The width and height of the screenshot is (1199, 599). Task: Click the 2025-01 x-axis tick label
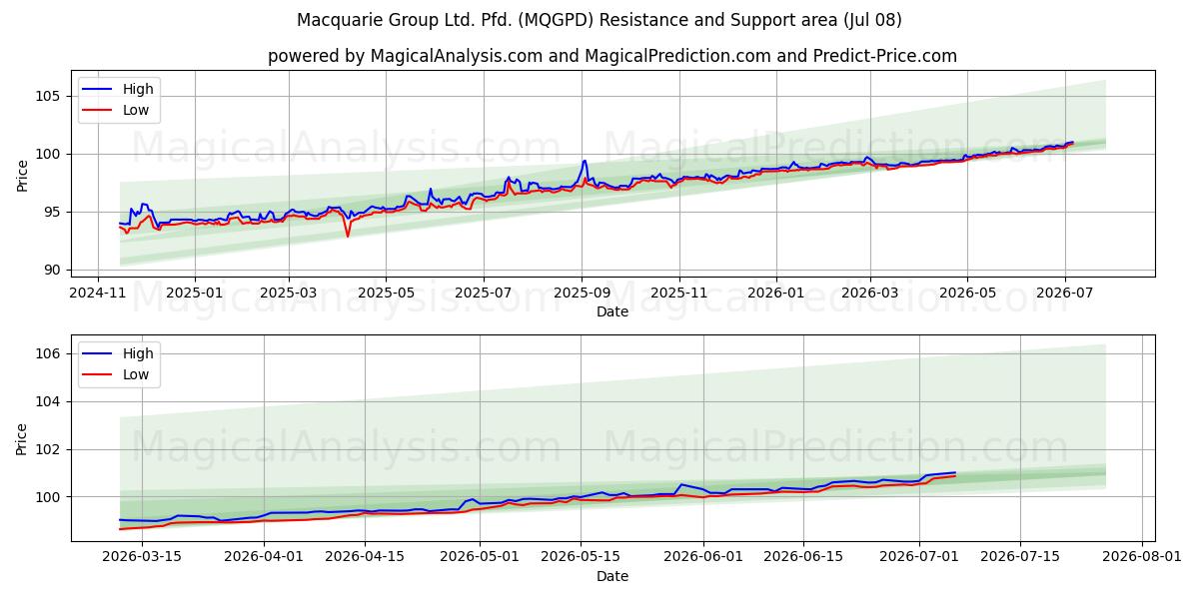point(194,293)
